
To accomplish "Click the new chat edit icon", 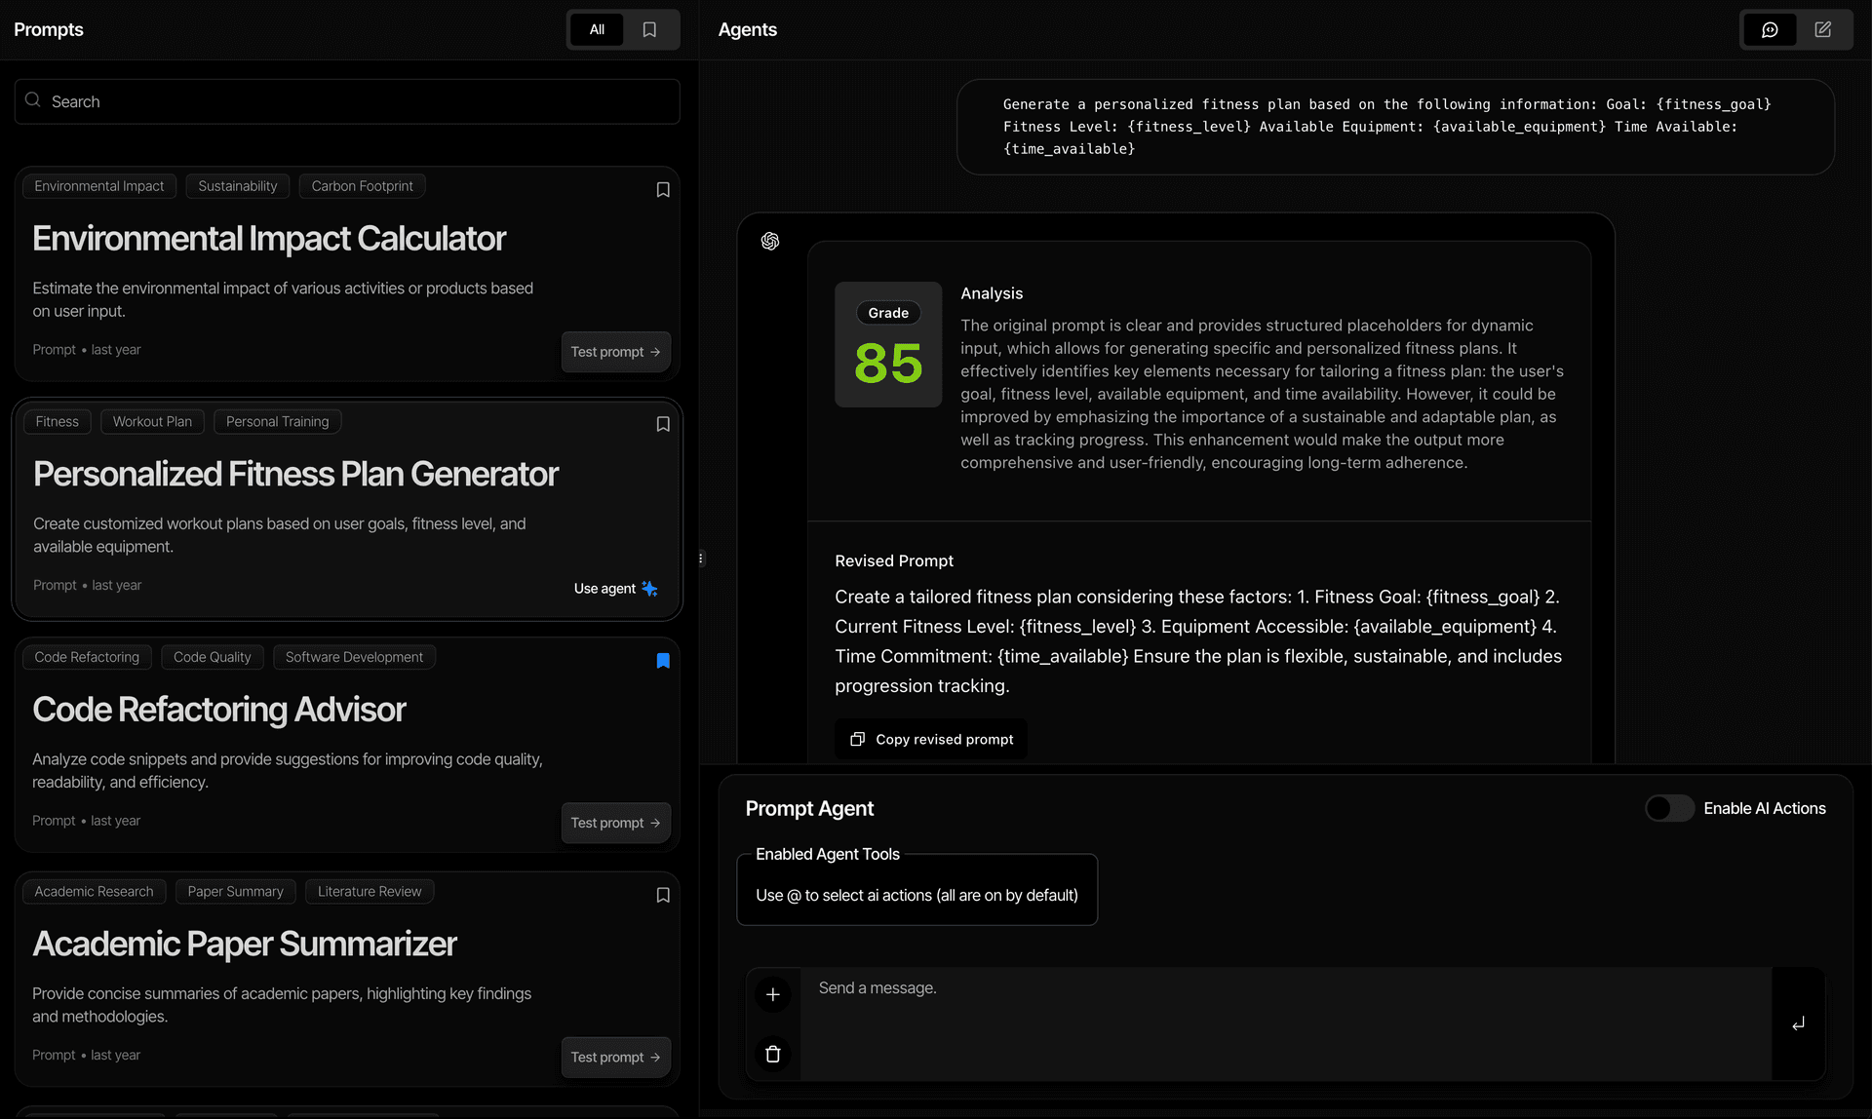I will (1822, 29).
